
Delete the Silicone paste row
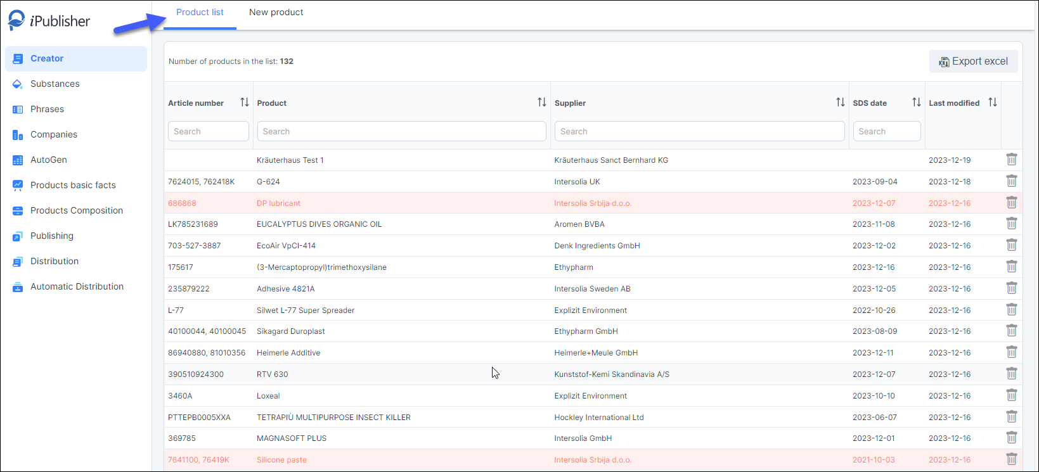pyautogui.click(x=1011, y=459)
